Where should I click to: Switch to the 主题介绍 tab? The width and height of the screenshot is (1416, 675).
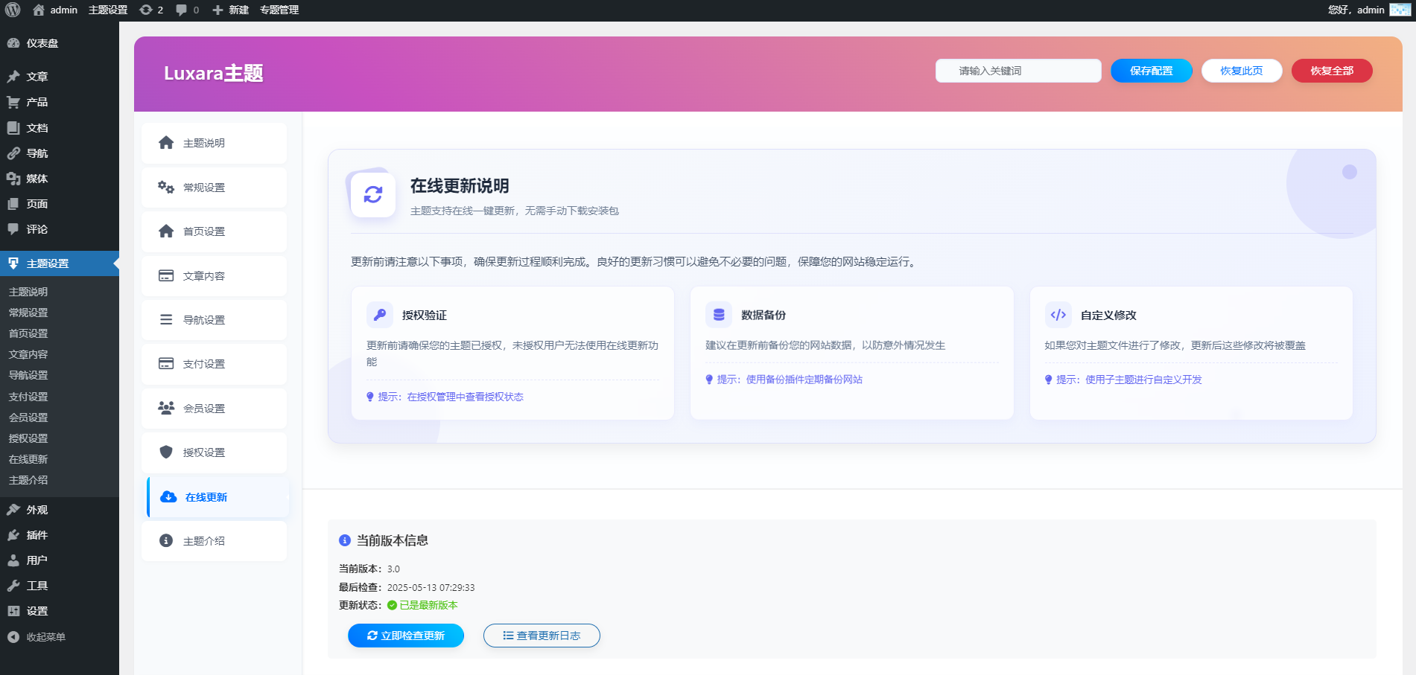[203, 541]
